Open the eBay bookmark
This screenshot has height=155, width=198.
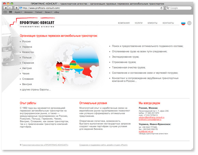tap(57, 12)
